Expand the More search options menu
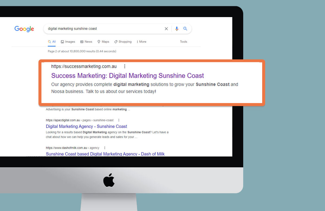 point(141,42)
